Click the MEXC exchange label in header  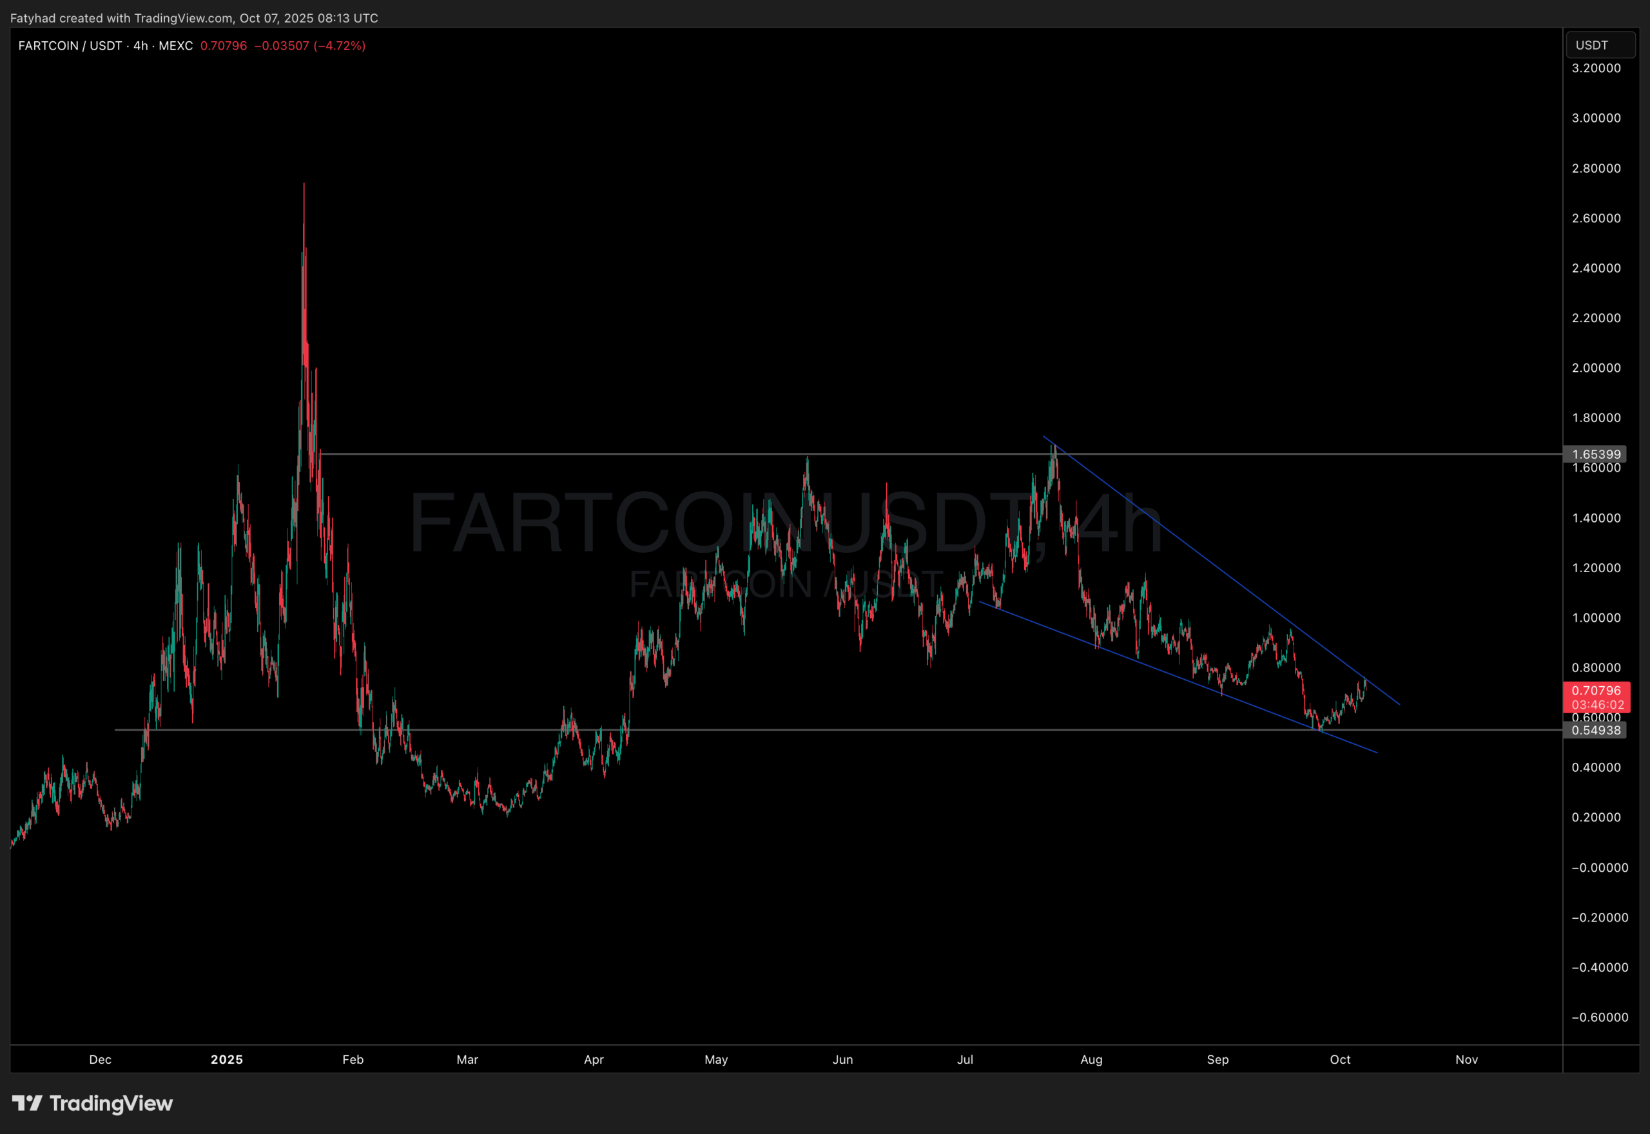point(175,46)
